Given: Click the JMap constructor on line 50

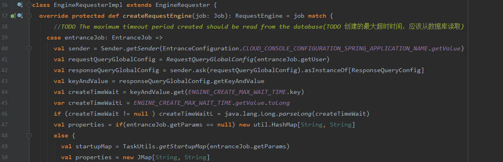Looking at the screenshot, I should coord(145,157).
